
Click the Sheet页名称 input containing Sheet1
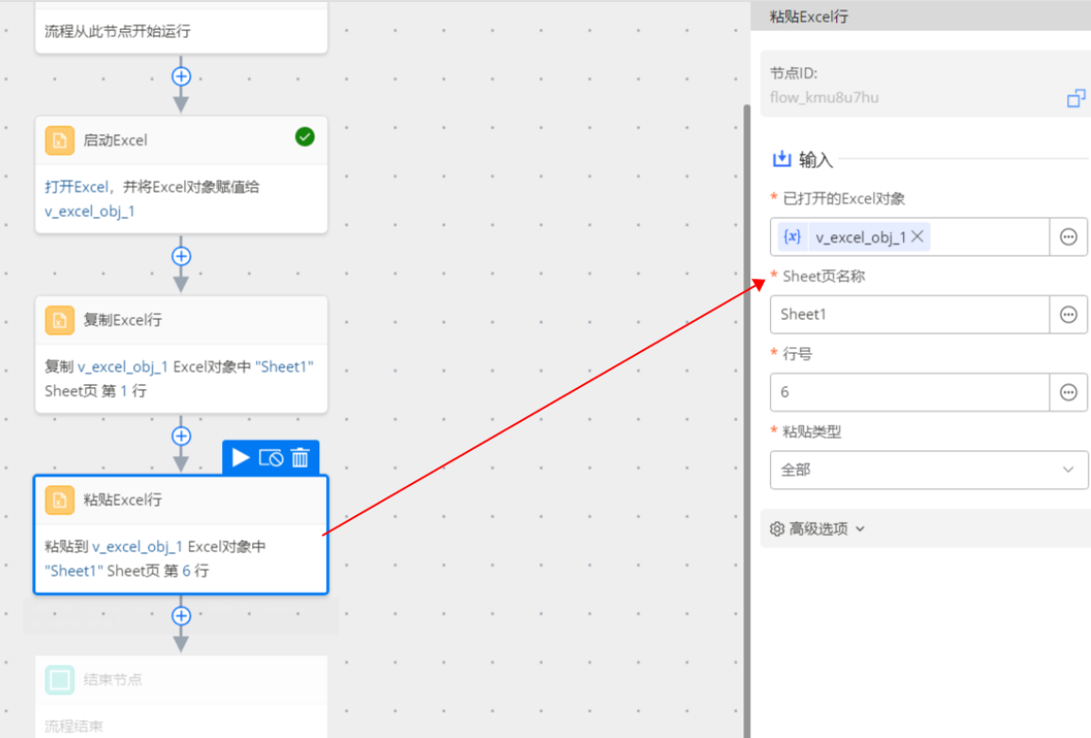910,315
